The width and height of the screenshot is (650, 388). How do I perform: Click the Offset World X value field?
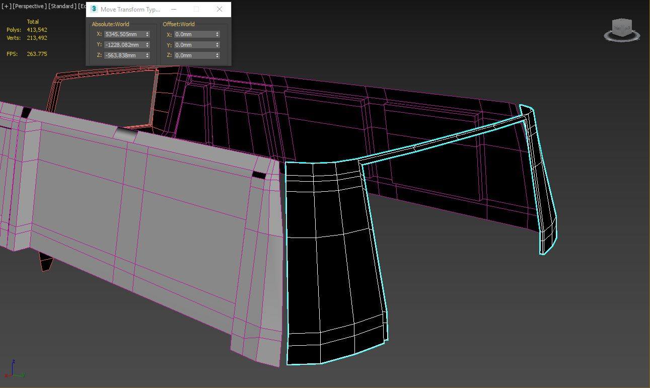click(x=193, y=34)
